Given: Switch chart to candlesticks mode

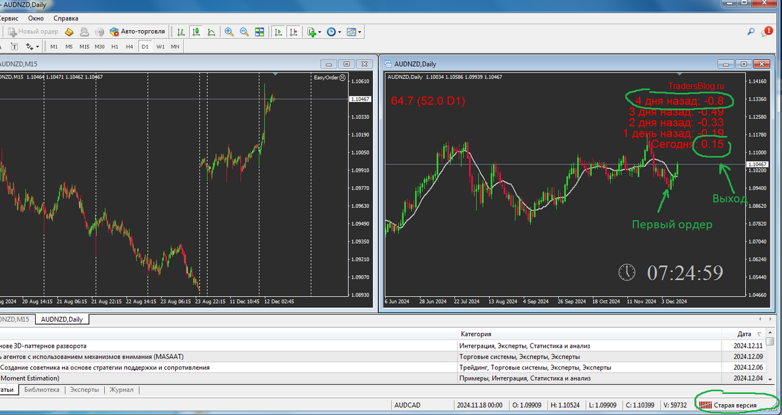Looking at the screenshot, I should 196,32.
